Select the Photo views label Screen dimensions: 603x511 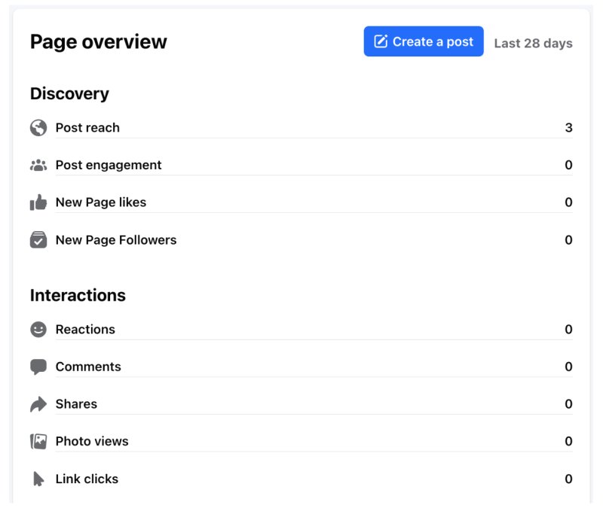coord(92,442)
